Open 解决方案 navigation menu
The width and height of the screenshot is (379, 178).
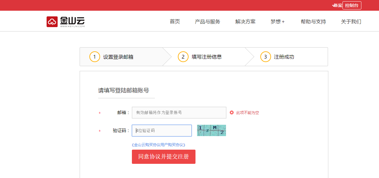point(245,22)
